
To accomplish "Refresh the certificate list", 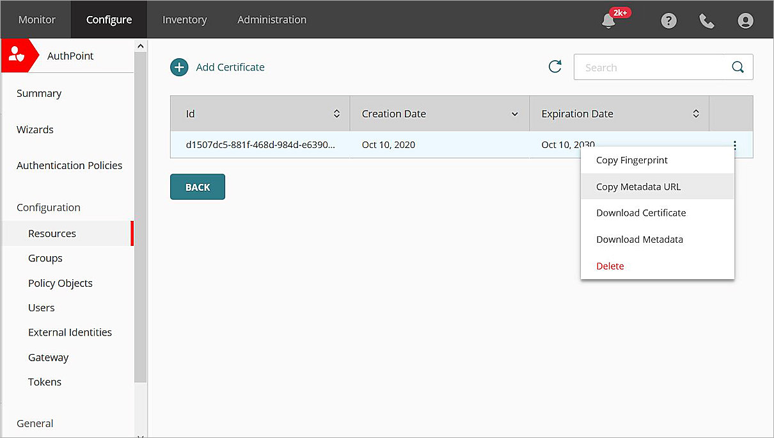I will pos(555,66).
